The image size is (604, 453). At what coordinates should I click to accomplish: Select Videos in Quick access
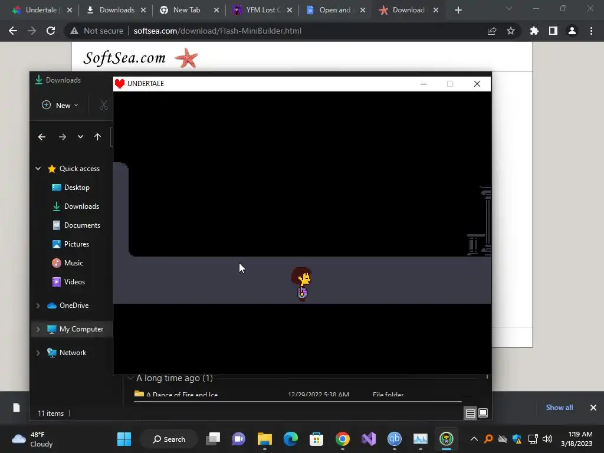74,282
